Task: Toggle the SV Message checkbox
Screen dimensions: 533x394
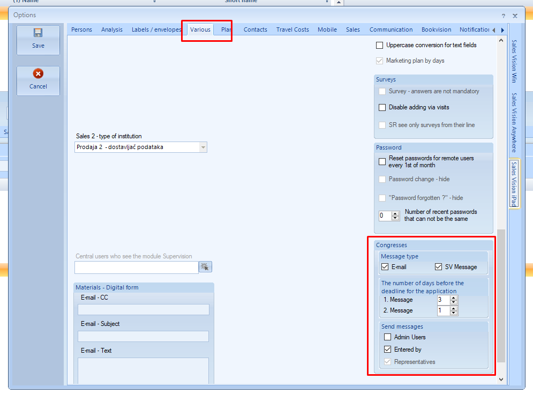Action: tap(439, 267)
